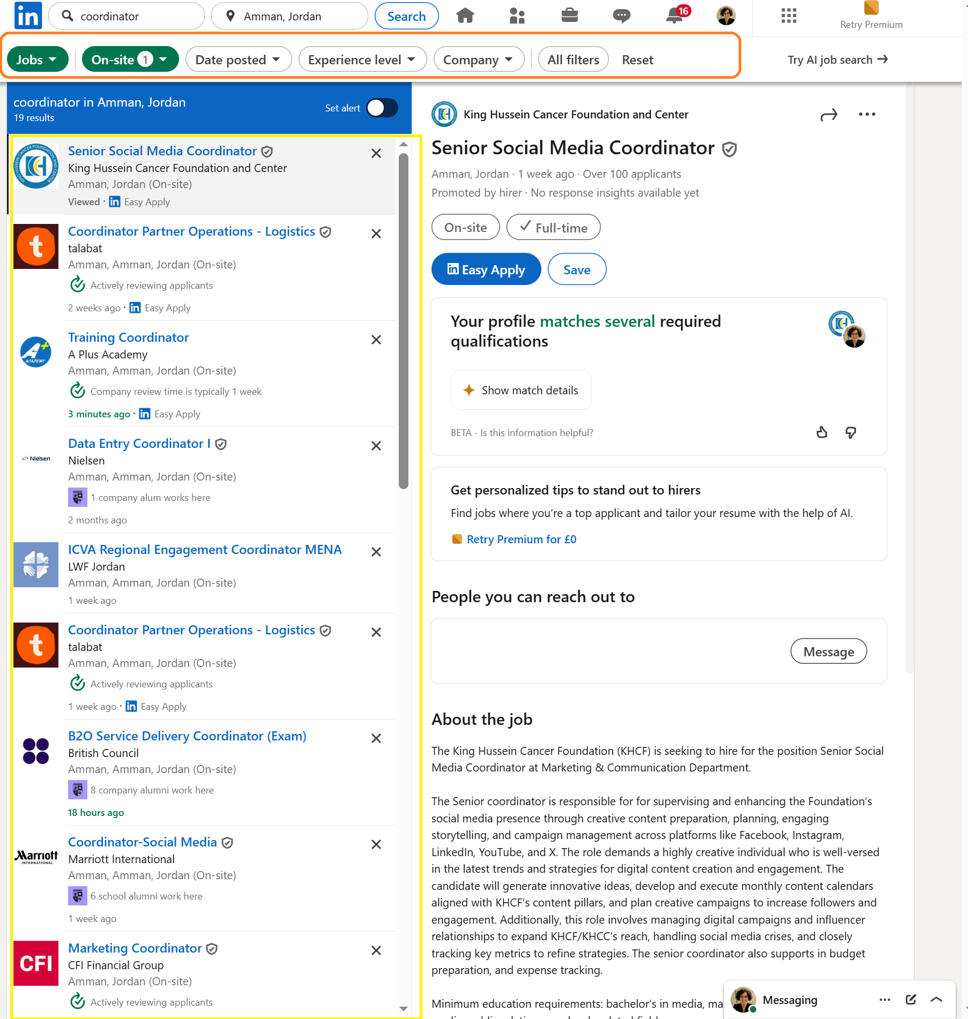Open B2O Service Delivery Coordinator (Exam) job

coord(187,736)
